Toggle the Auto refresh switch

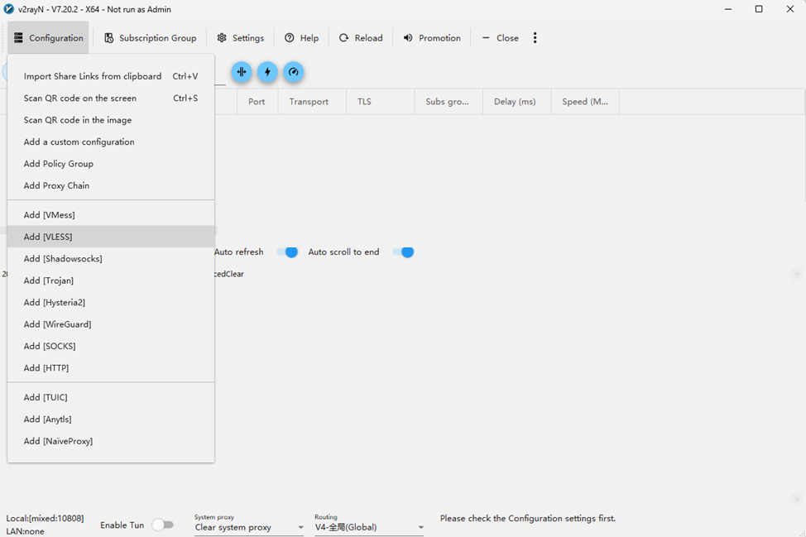click(x=287, y=252)
